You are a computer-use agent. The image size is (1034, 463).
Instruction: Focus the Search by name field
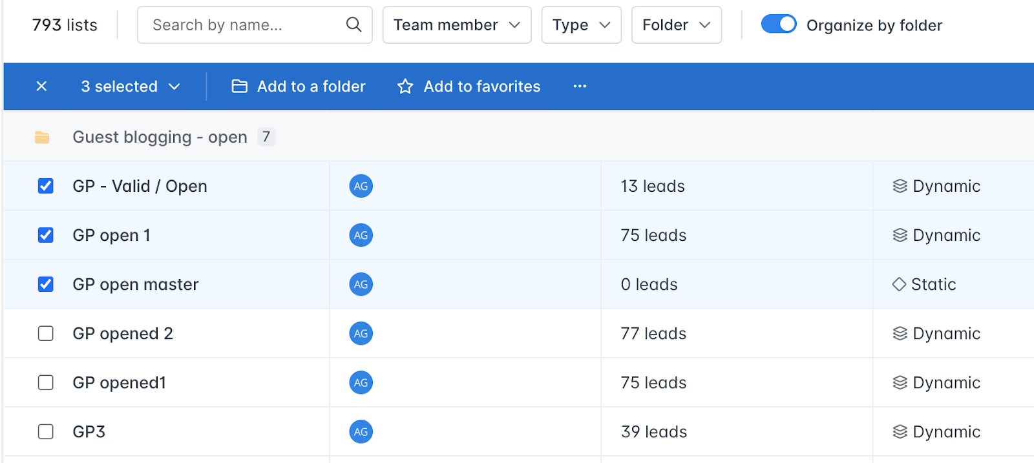[x=255, y=25]
